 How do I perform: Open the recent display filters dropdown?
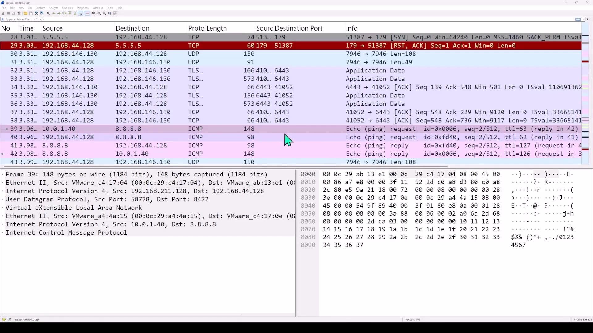coord(583,19)
